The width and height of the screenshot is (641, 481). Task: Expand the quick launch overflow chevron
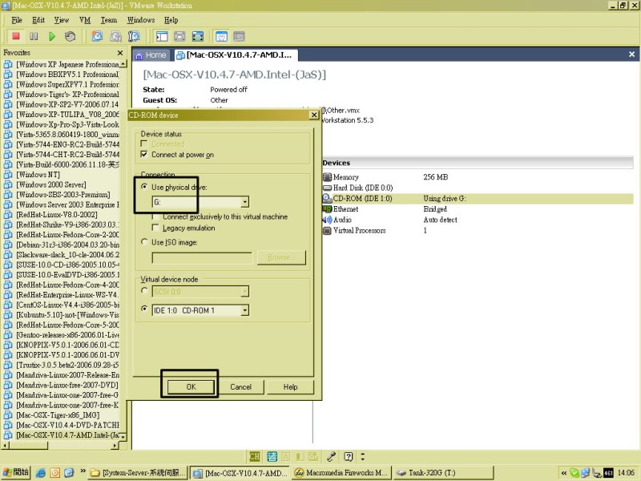(x=83, y=471)
